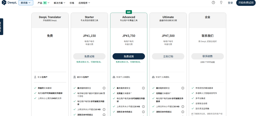The width and height of the screenshot is (260, 116).
Task: Click the 免费 price label
Action: (x=50, y=36)
